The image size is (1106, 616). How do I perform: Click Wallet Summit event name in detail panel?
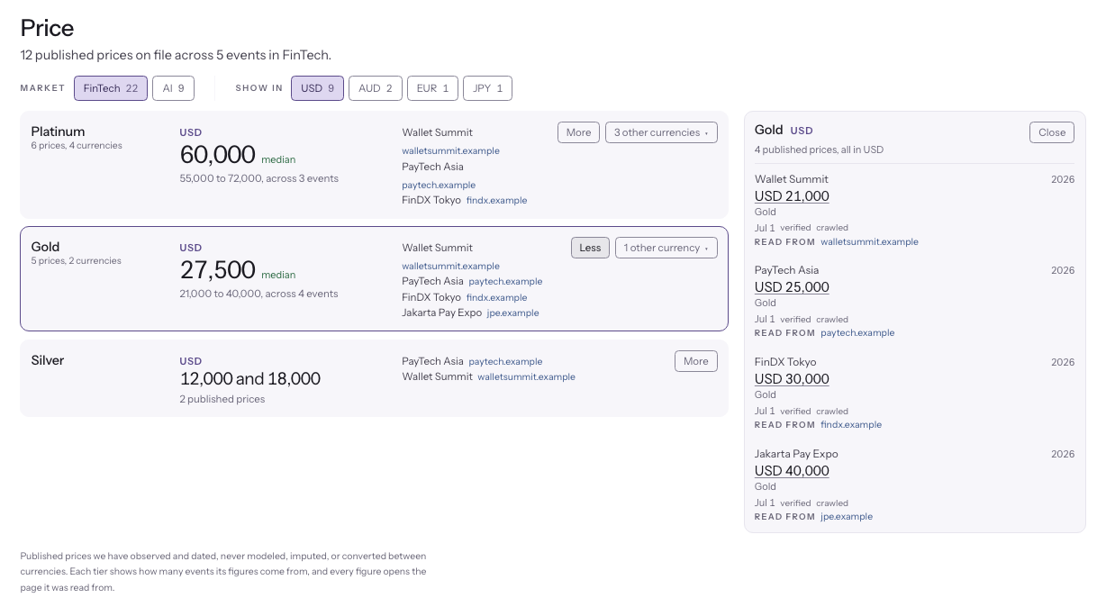click(792, 179)
